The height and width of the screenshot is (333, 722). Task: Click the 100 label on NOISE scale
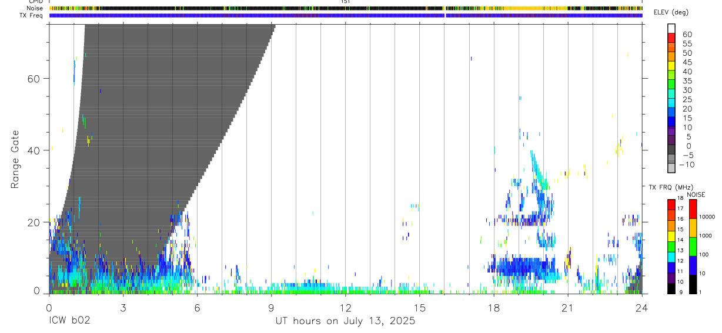[x=705, y=254]
